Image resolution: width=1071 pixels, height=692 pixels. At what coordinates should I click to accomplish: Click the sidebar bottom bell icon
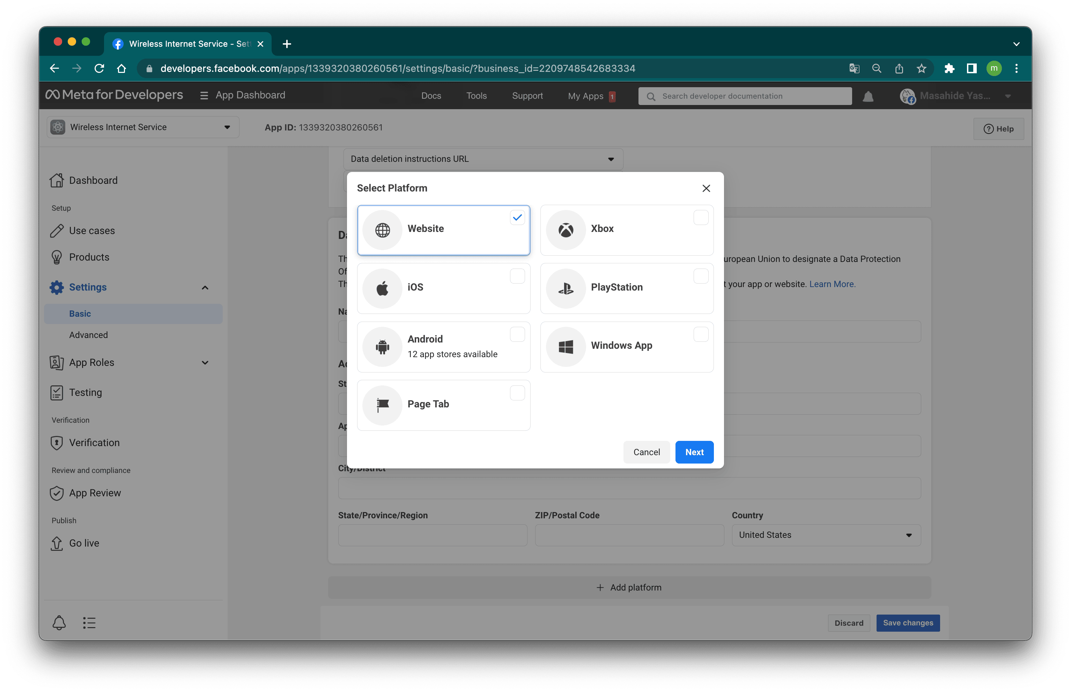pos(59,623)
